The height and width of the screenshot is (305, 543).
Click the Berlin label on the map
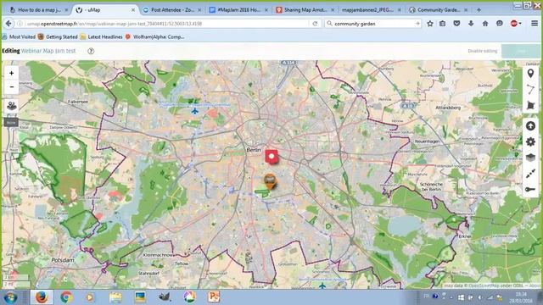point(254,150)
